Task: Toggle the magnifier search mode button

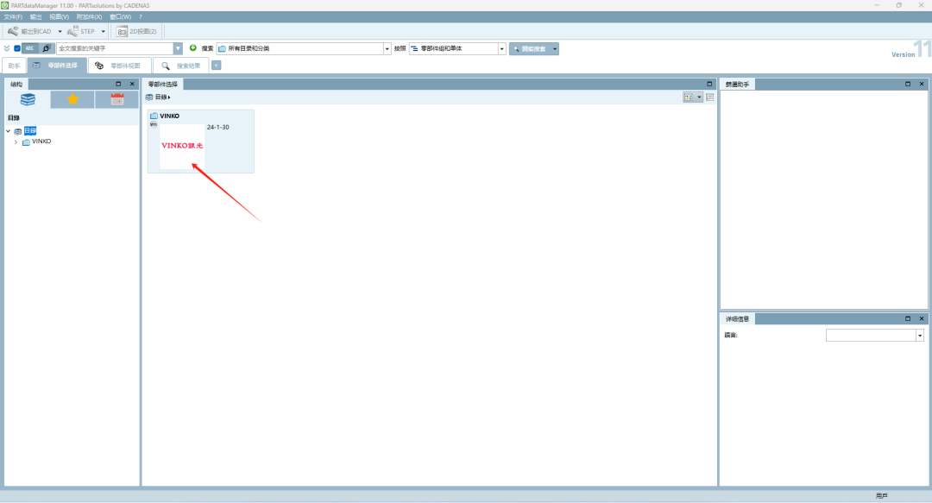Action: (x=46, y=48)
